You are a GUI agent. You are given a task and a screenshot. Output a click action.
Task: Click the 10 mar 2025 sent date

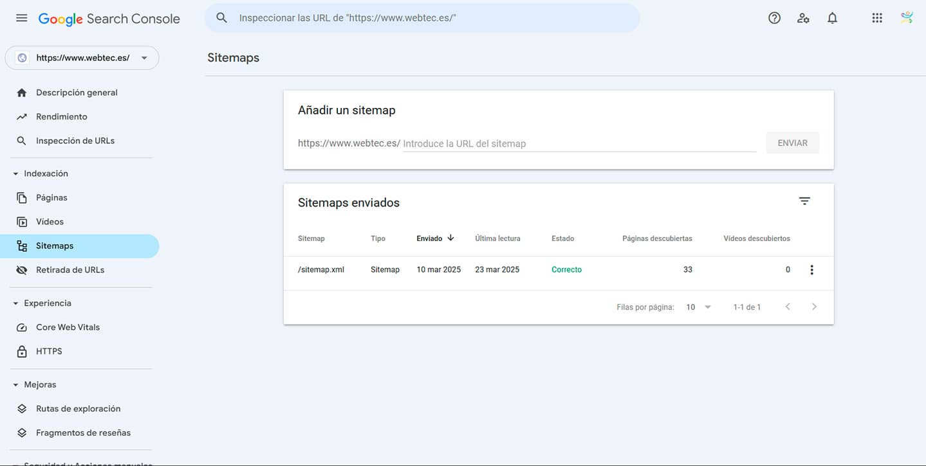pos(439,270)
